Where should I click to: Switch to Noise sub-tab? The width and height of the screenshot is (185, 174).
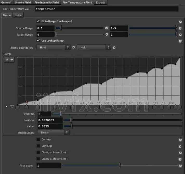click(18, 15)
